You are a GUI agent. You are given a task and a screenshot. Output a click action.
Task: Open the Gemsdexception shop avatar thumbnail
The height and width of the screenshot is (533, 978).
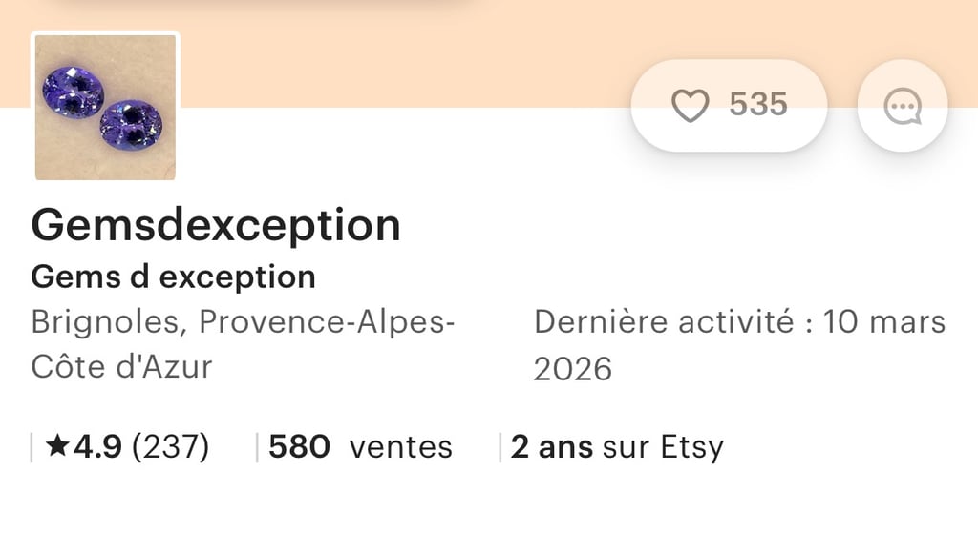105,107
